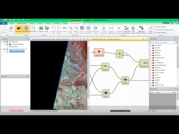Toggle the Background checkbox in Contents
This screenshot has height=134, width=179.
(x=8, y=47)
